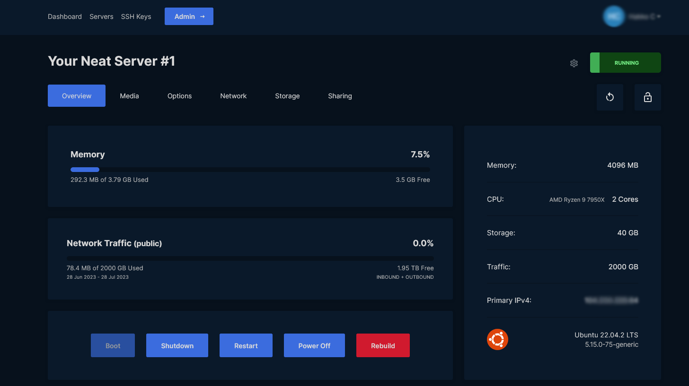Open the SSH Keys navigation link
Image resolution: width=689 pixels, height=386 pixels.
(136, 17)
